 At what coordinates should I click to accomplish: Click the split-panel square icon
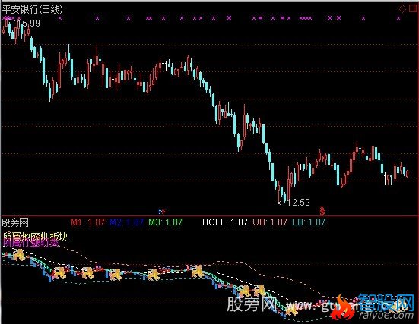click(x=413, y=8)
